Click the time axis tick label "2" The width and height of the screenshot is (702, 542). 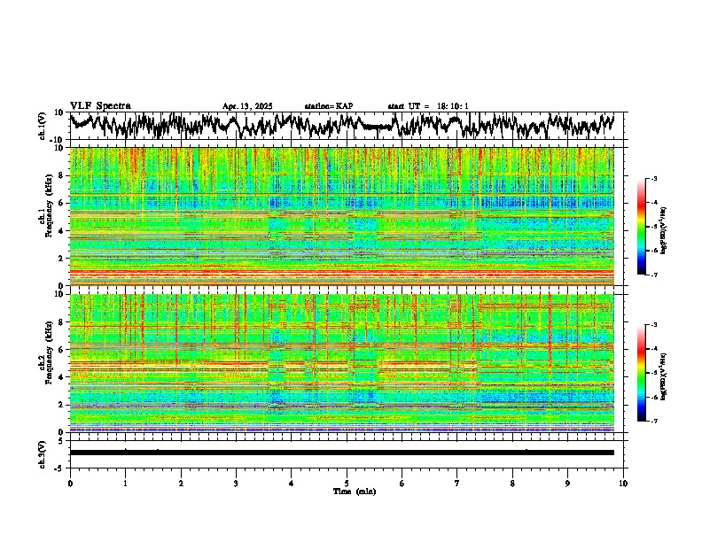(181, 484)
